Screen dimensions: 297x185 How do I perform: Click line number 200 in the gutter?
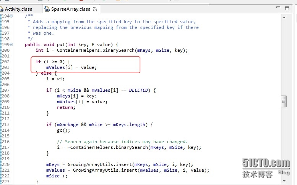pos(5,50)
